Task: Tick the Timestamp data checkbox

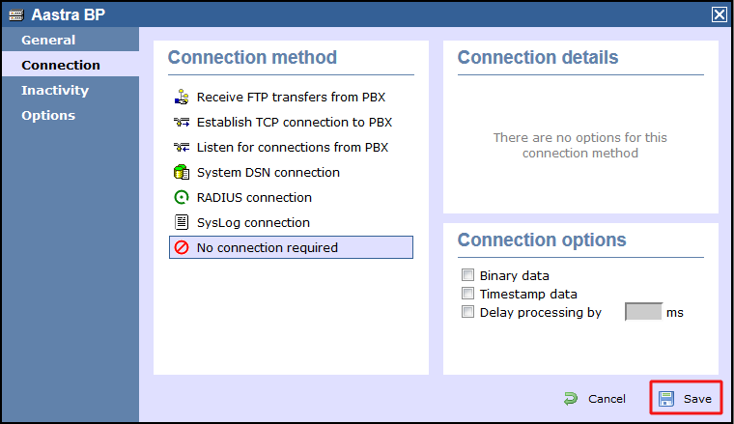Action: coord(468,294)
